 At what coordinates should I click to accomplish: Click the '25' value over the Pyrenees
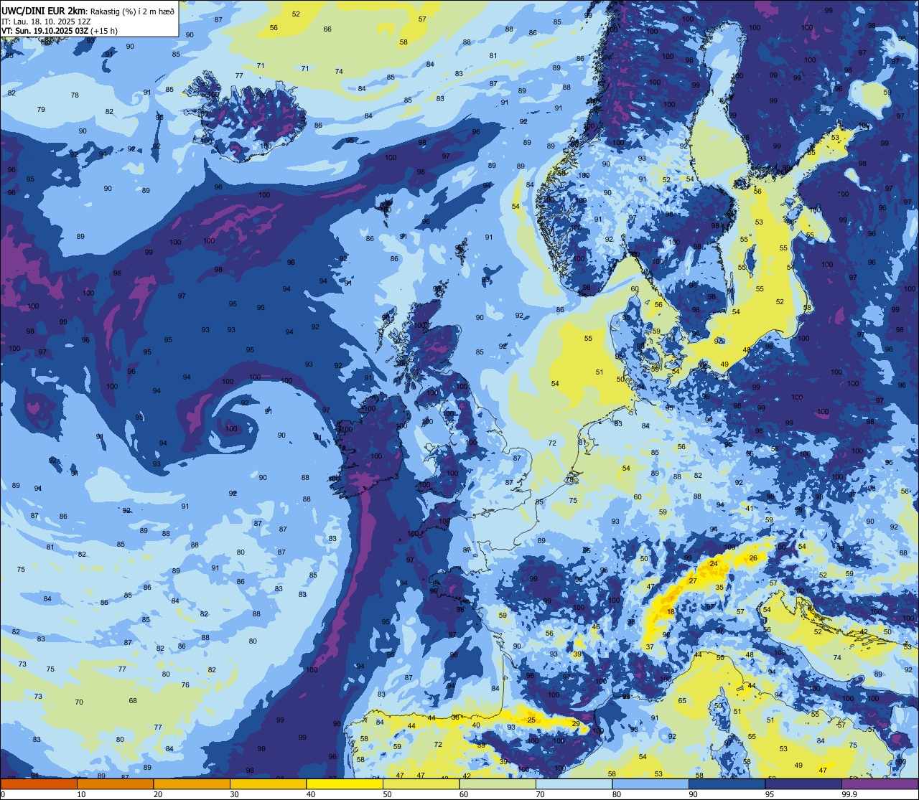531,720
